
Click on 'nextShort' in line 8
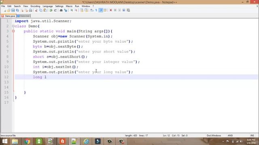click(70, 57)
